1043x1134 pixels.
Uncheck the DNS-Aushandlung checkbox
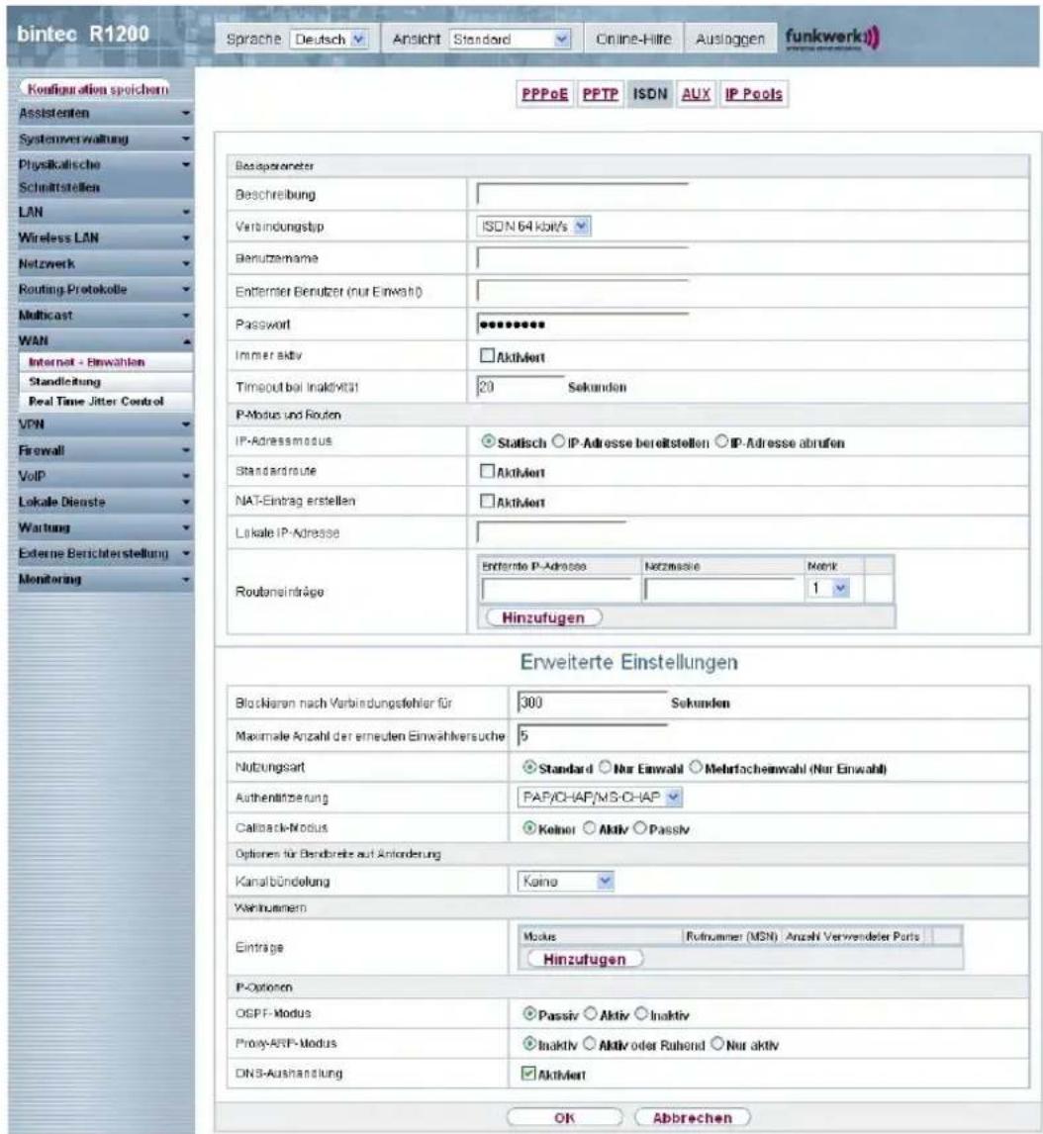pyautogui.click(x=528, y=1074)
